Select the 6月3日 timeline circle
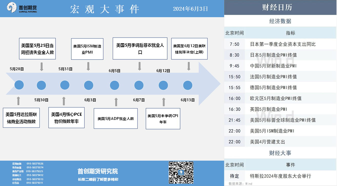The height and width of the screenshot is (186, 337). click(89, 85)
